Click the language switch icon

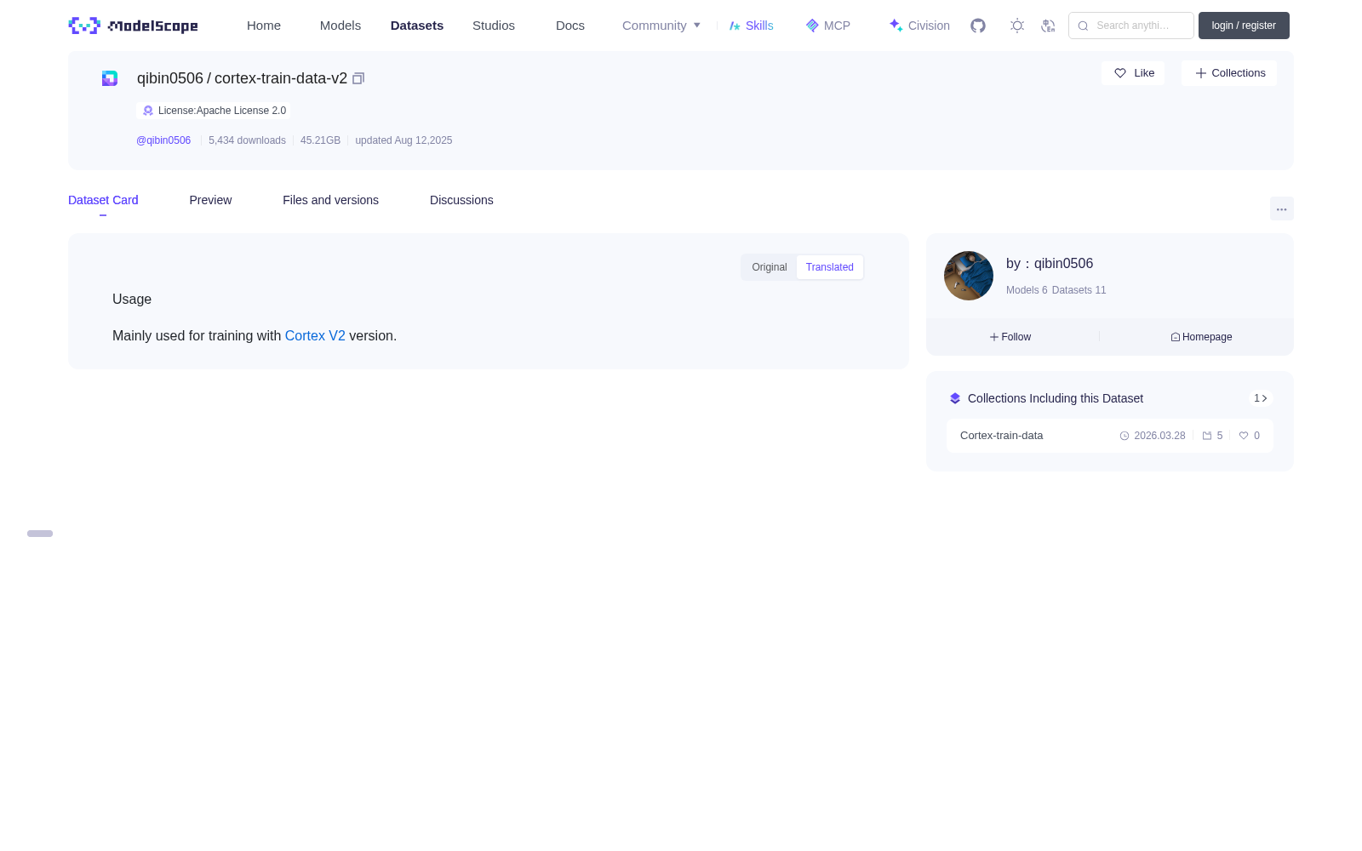1048,26
